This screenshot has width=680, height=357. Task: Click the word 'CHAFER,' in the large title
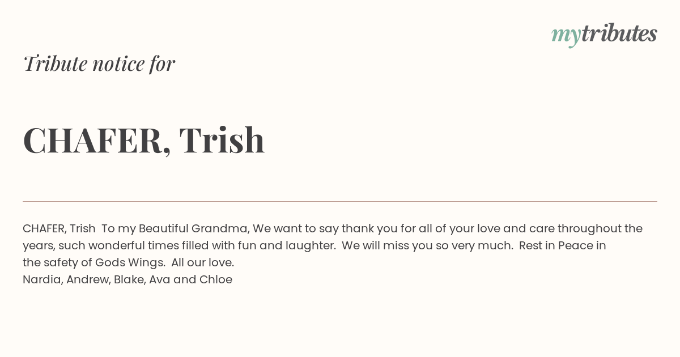tap(97, 141)
